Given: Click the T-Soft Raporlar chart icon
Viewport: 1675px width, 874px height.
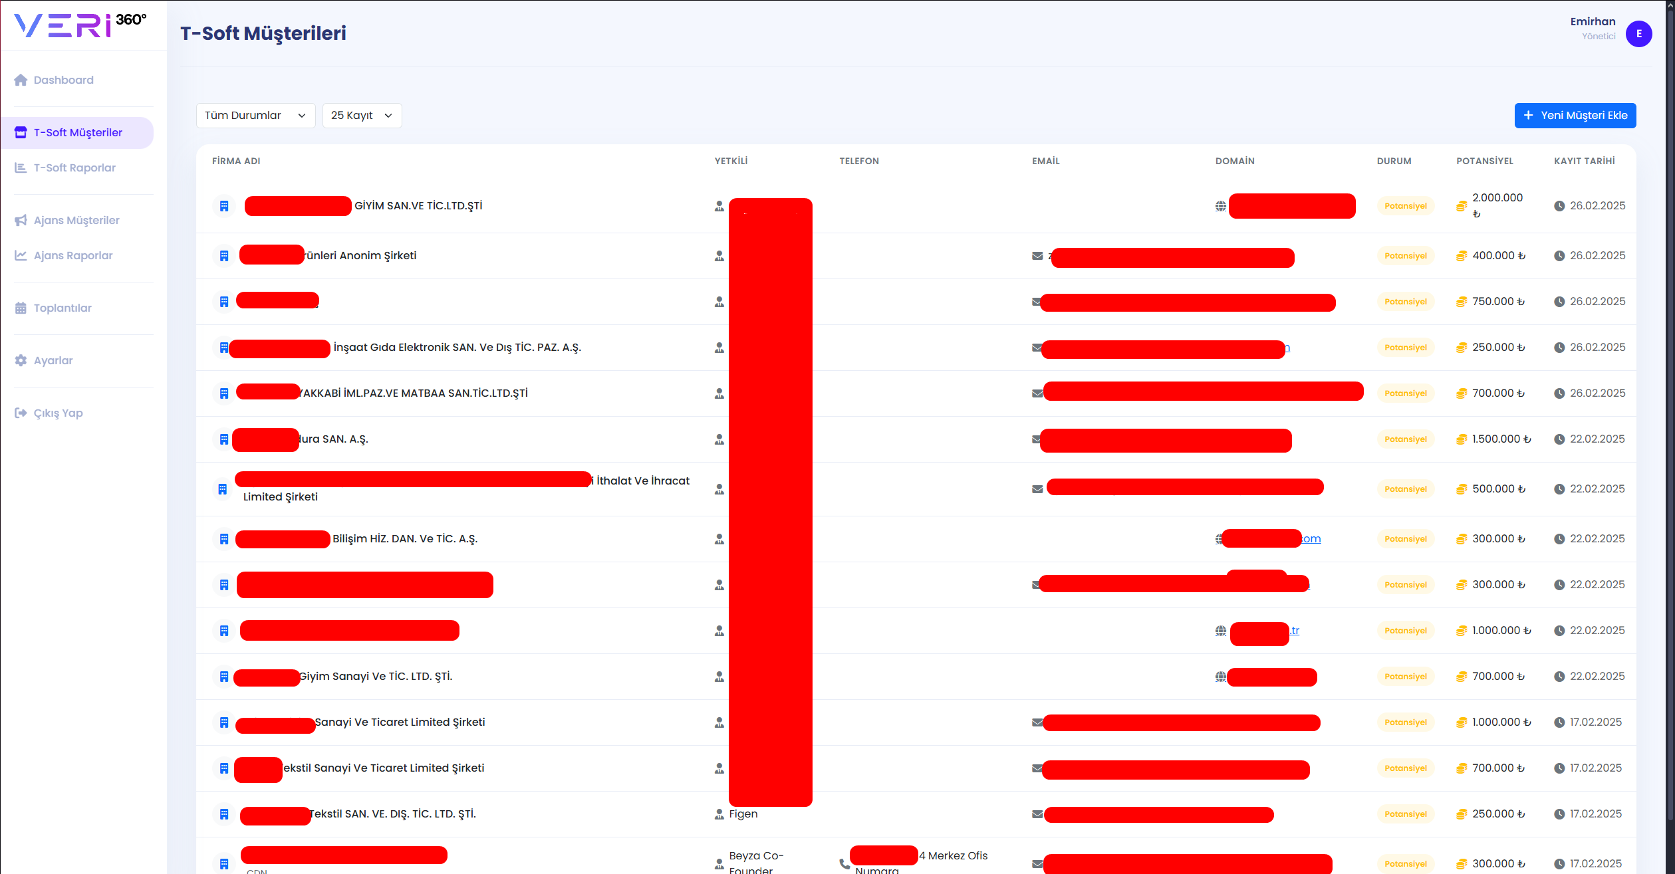Looking at the screenshot, I should 21,167.
